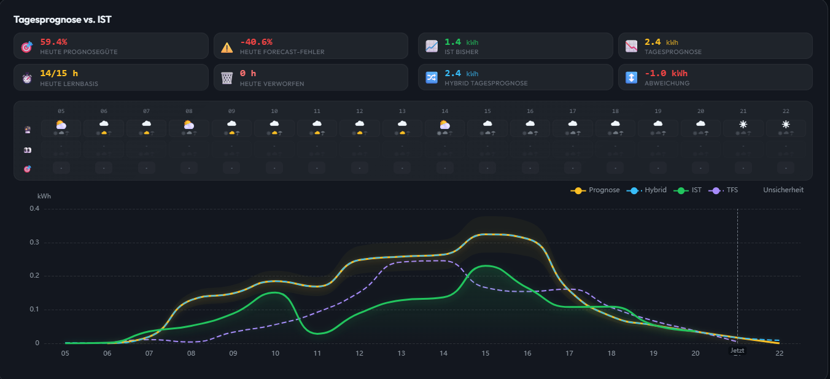This screenshot has height=379, width=830.
Task: Select the cloud weather icon at hour 20
Action: (700, 124)
